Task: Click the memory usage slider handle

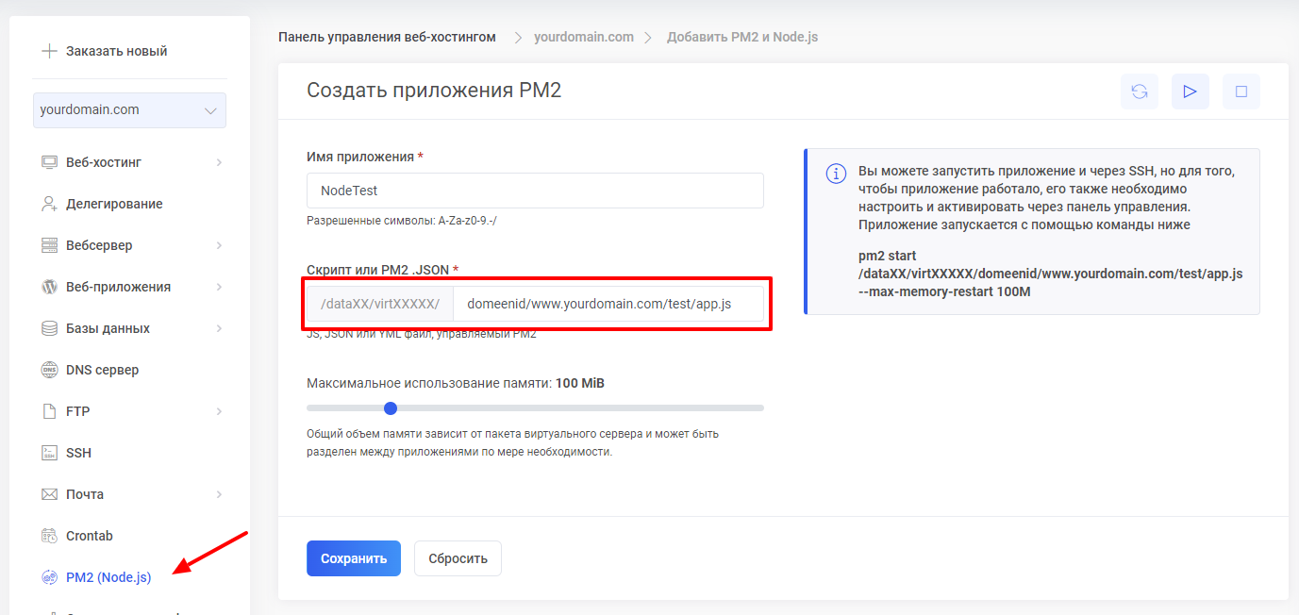Action: [391, 408]
